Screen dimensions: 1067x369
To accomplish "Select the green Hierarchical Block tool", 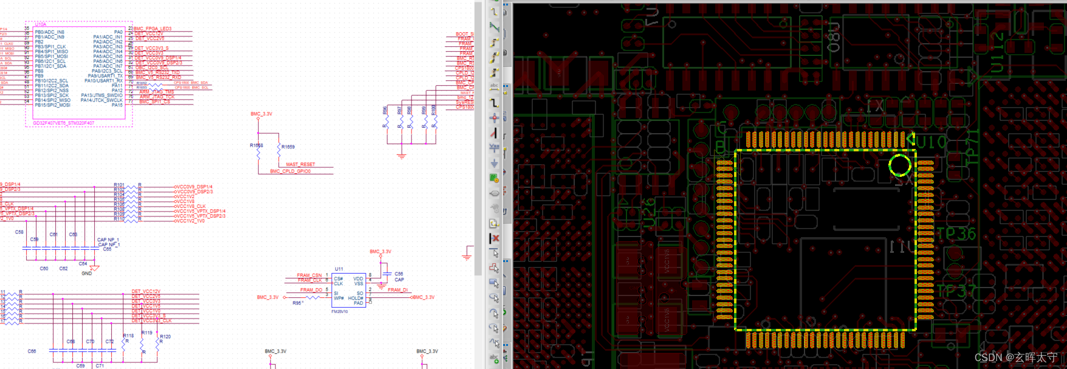I will 494,178.
